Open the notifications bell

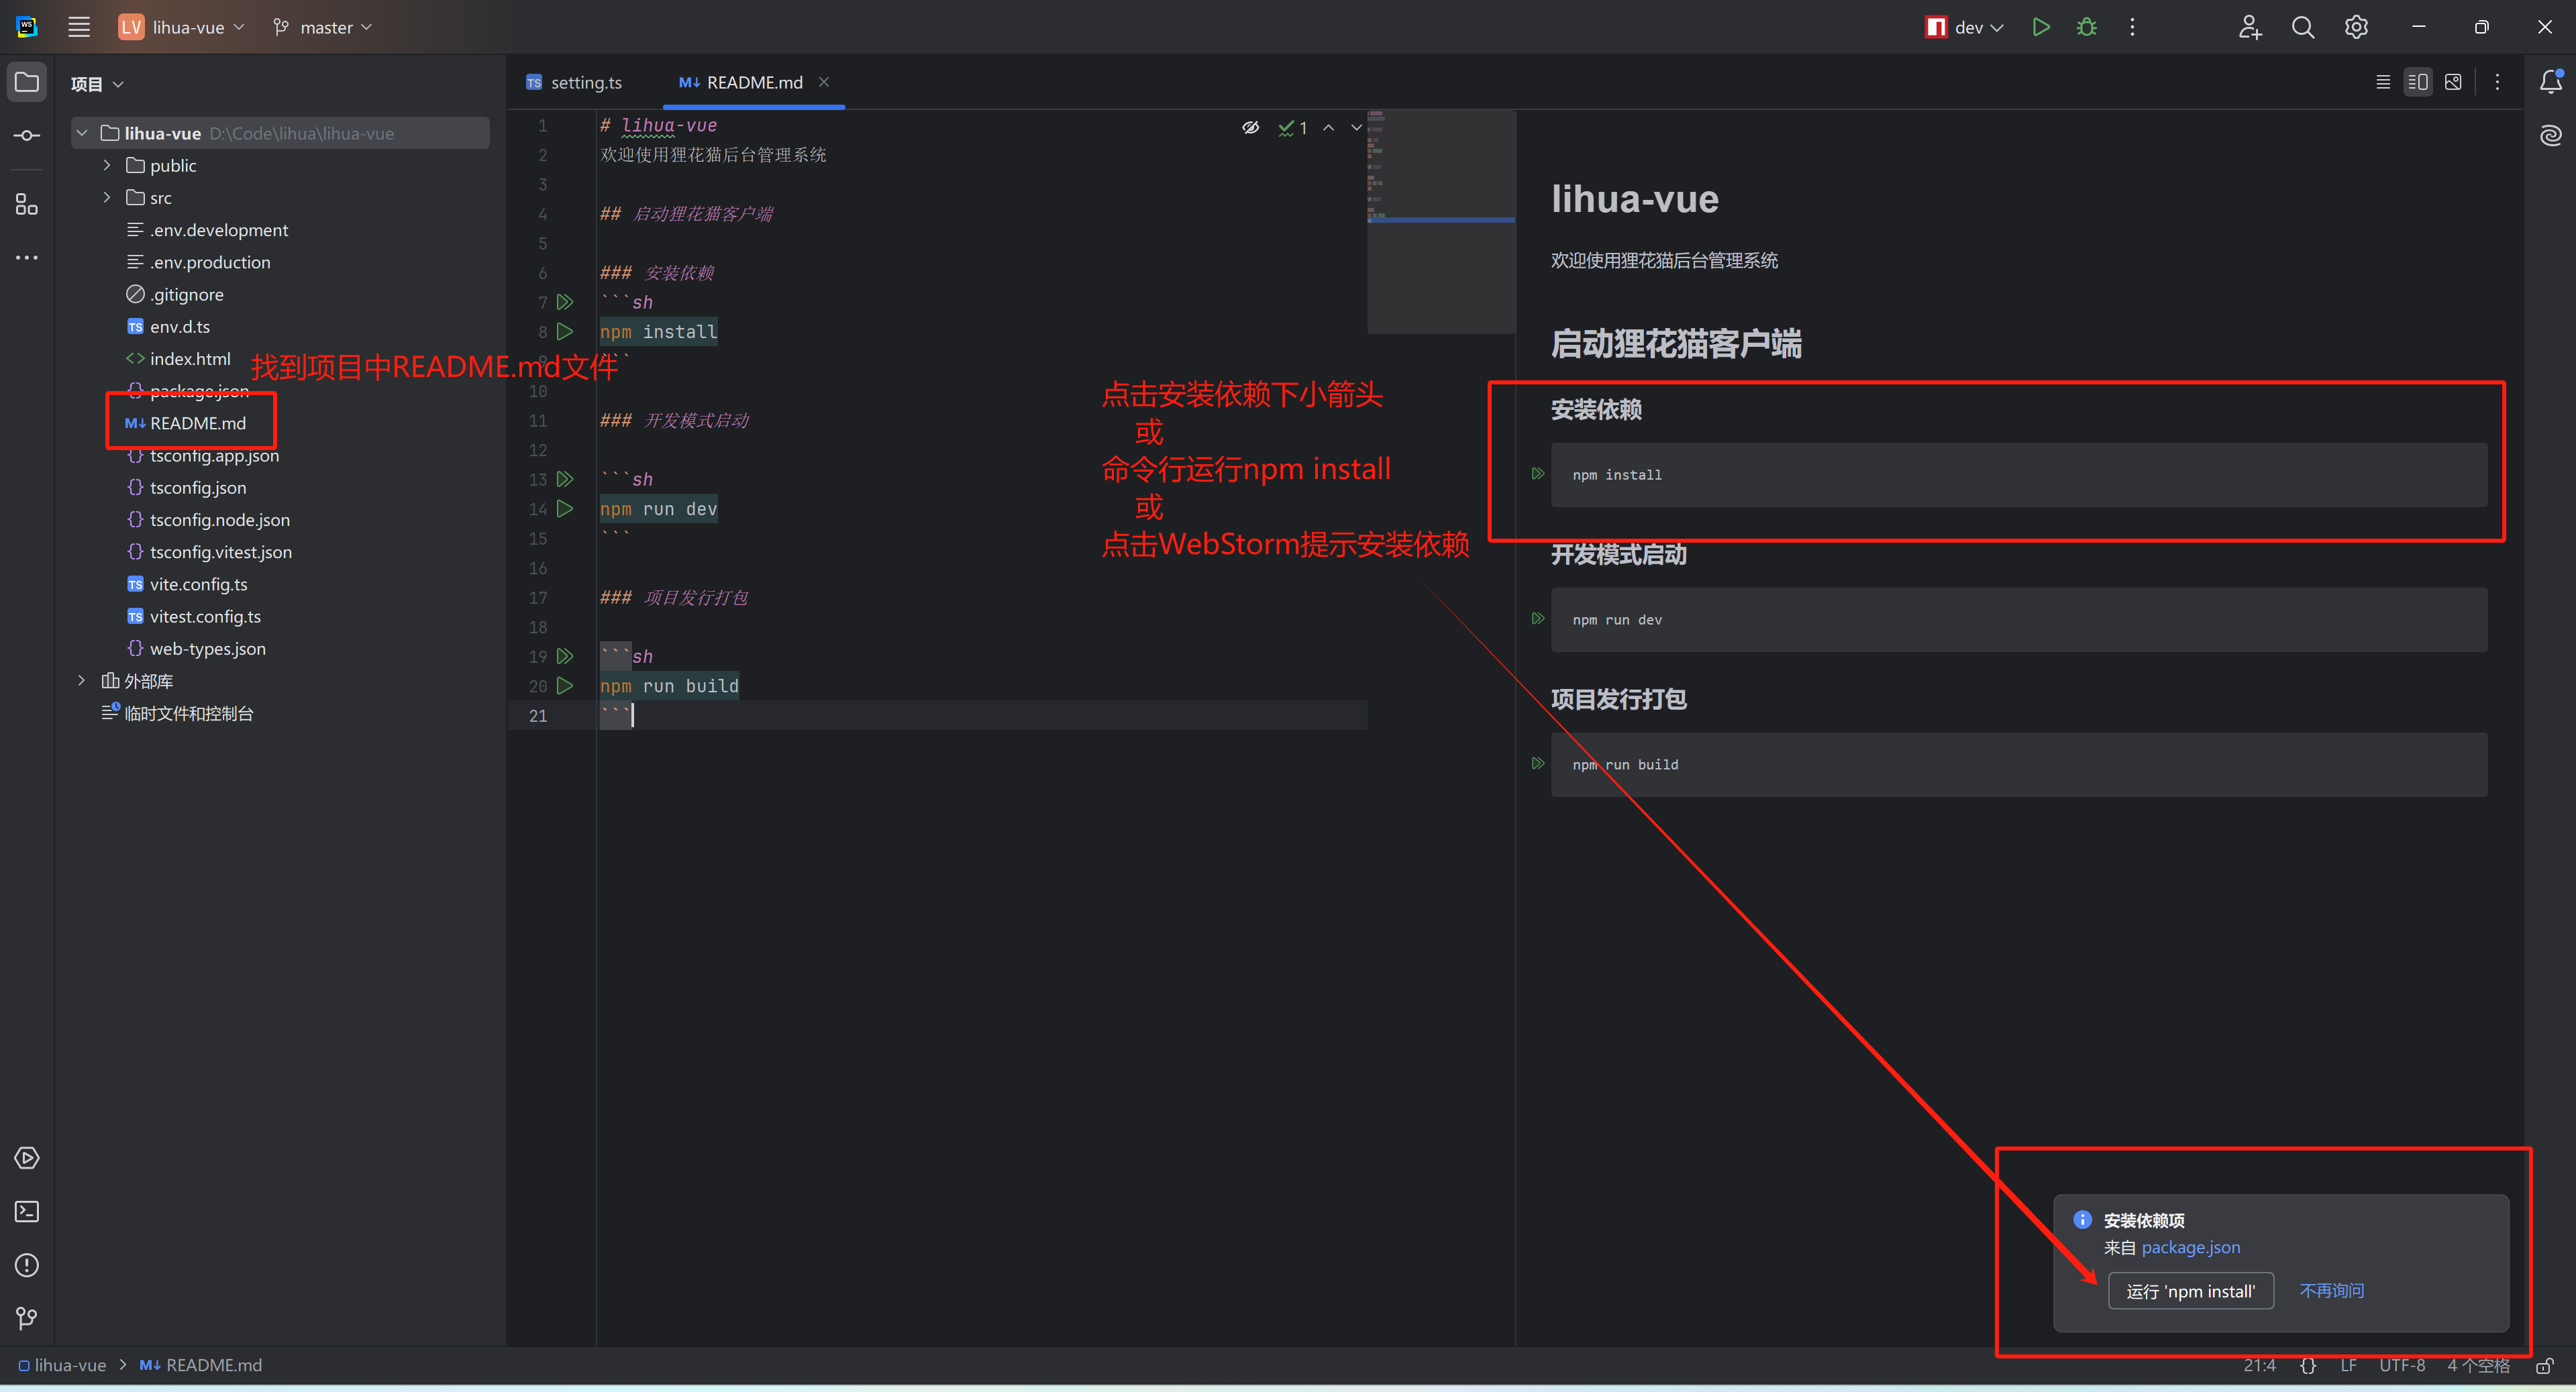(x=2550, y=82)
